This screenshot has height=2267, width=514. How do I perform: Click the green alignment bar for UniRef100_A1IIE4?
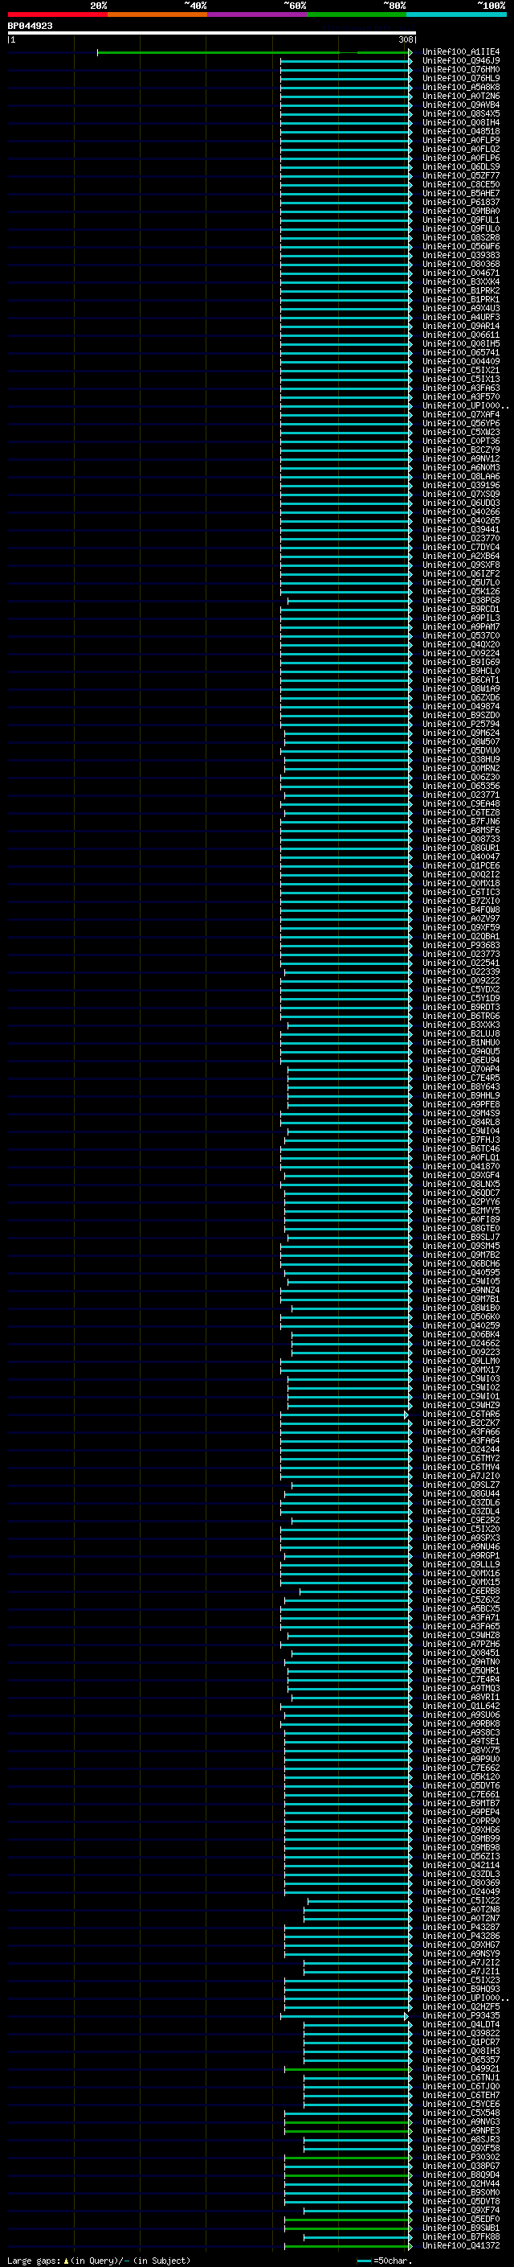pyautogui.click(x=254, y=53)
